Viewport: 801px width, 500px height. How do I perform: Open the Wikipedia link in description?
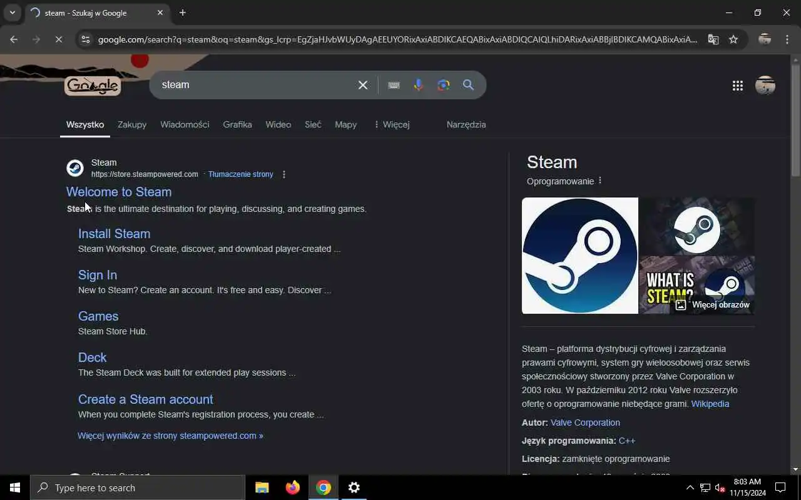[710, 404]
